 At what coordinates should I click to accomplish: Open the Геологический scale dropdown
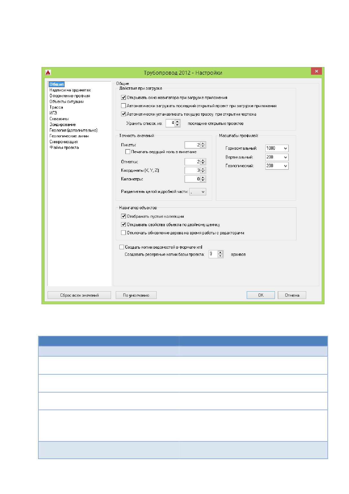(285, 166)
